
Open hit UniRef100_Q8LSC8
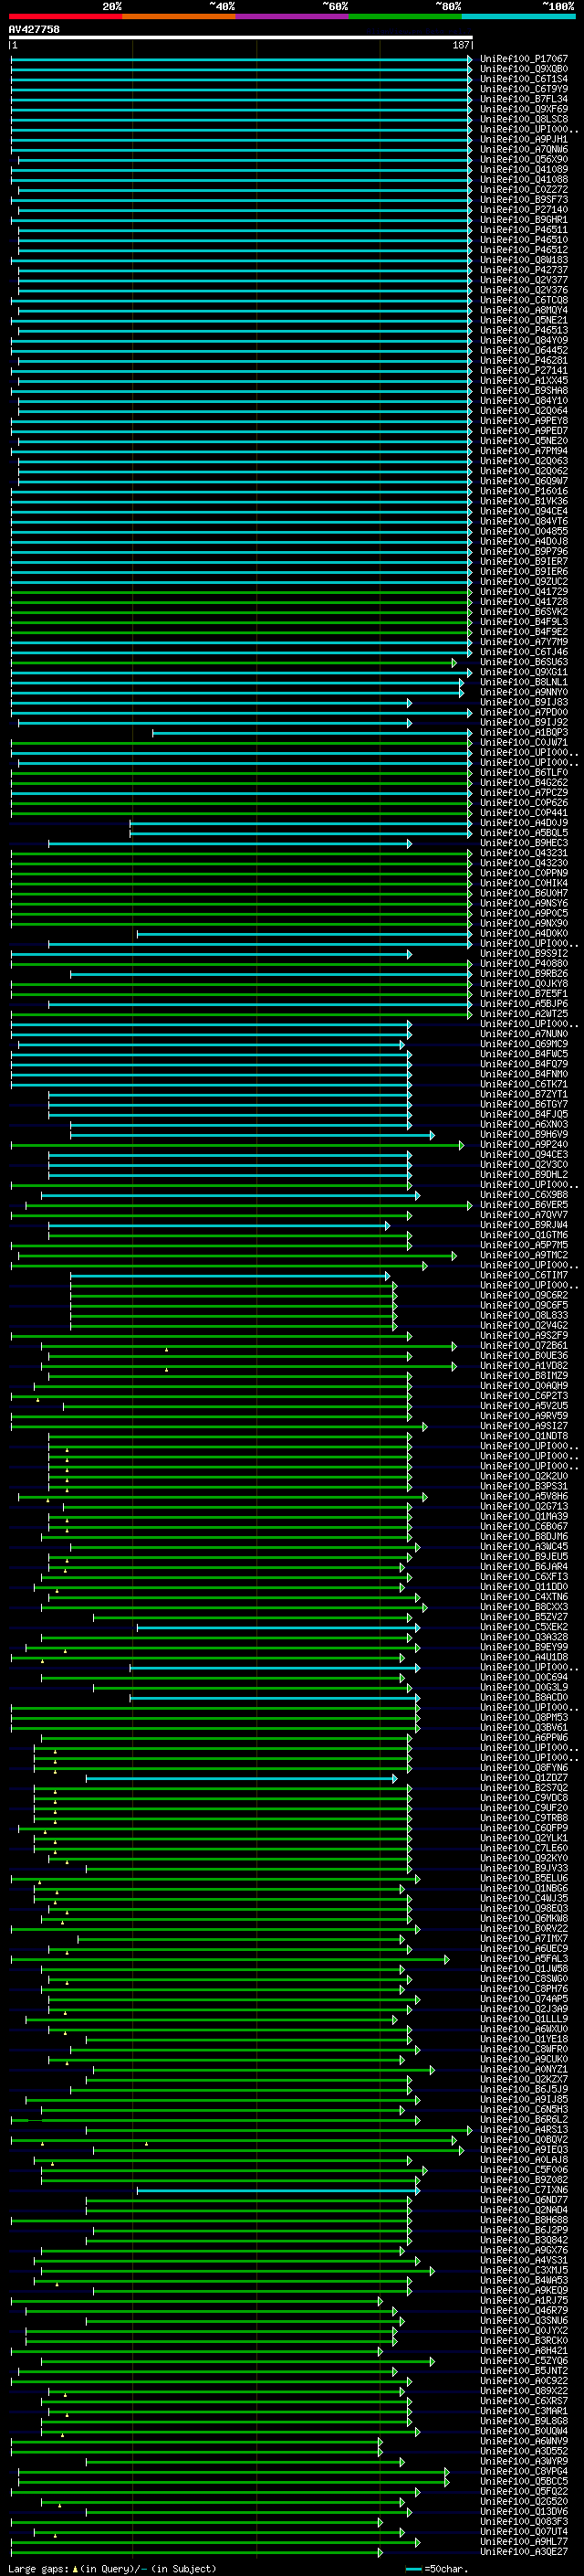523,119
